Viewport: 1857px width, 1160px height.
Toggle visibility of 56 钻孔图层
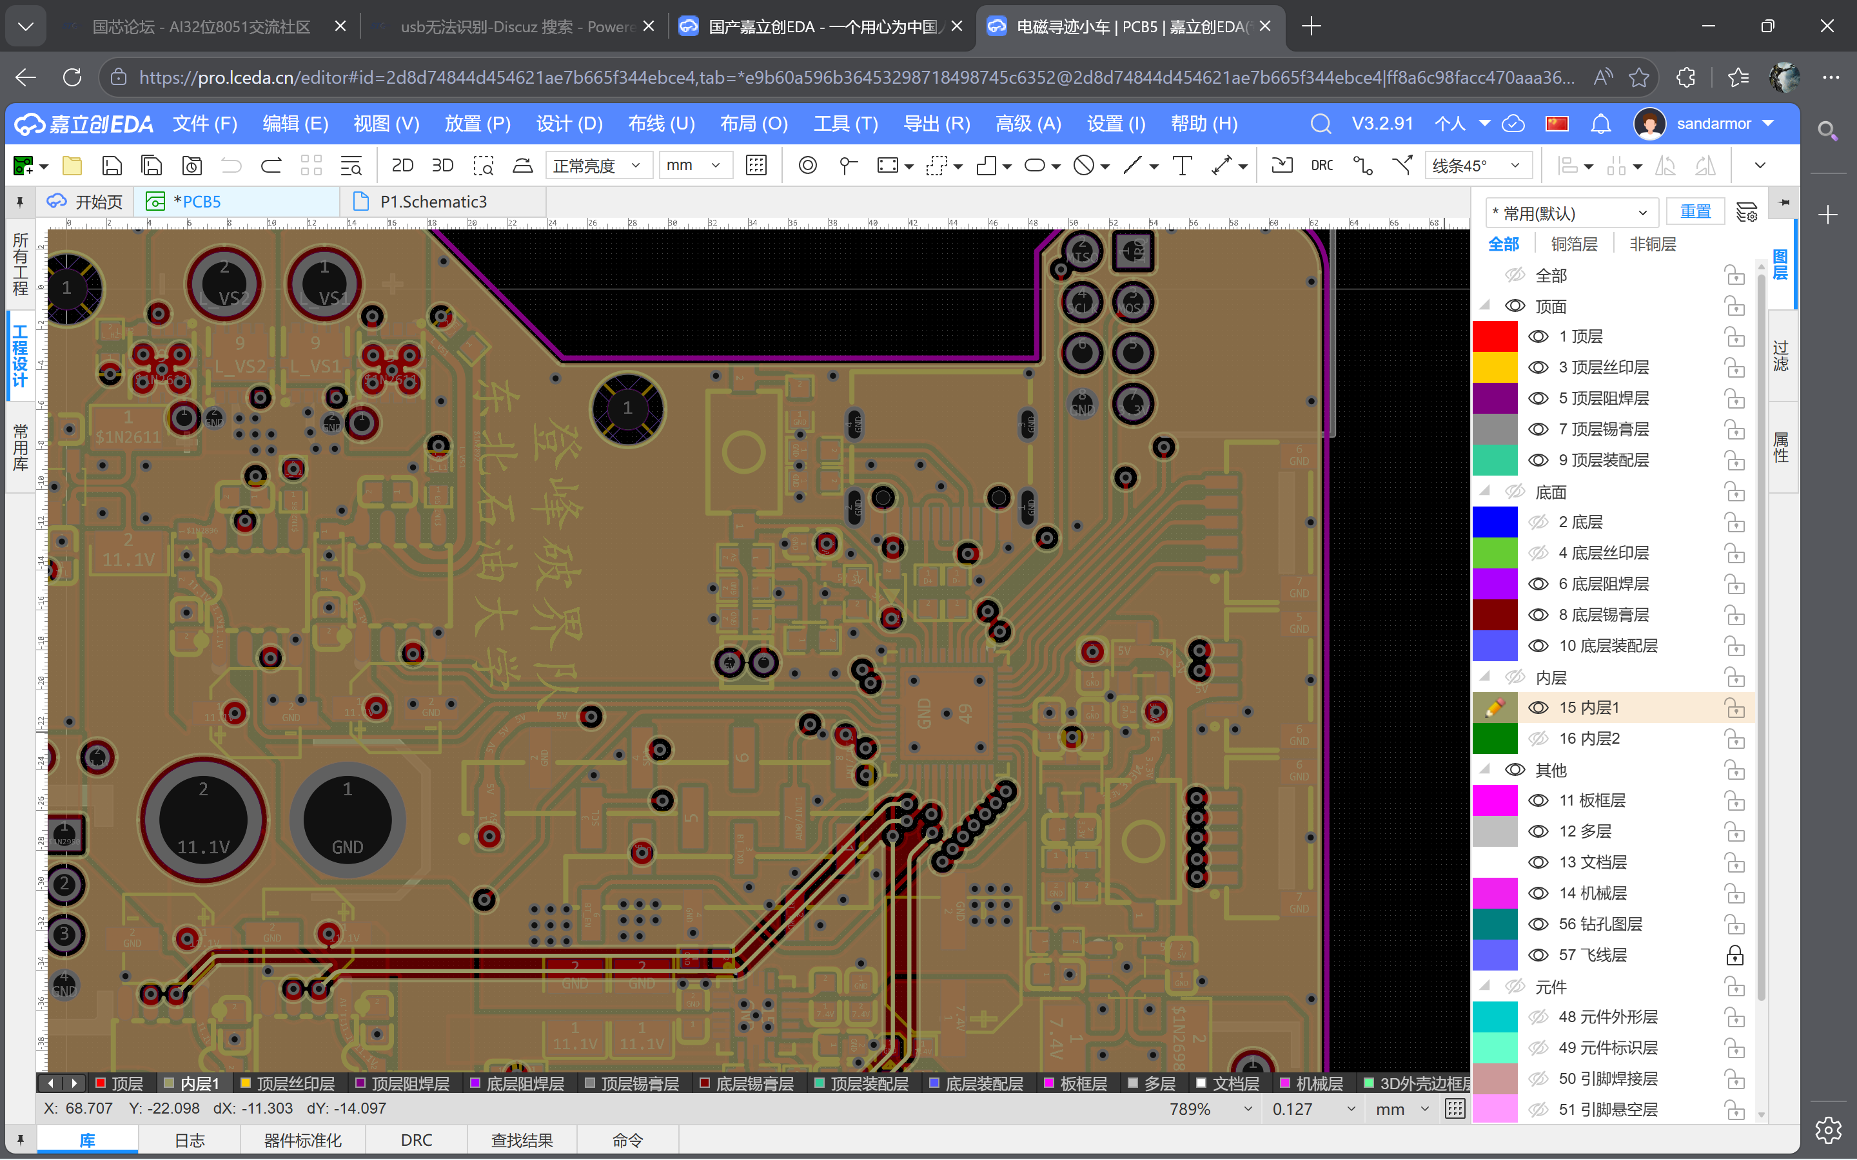pyautogui.click(x=1540, y=923)
